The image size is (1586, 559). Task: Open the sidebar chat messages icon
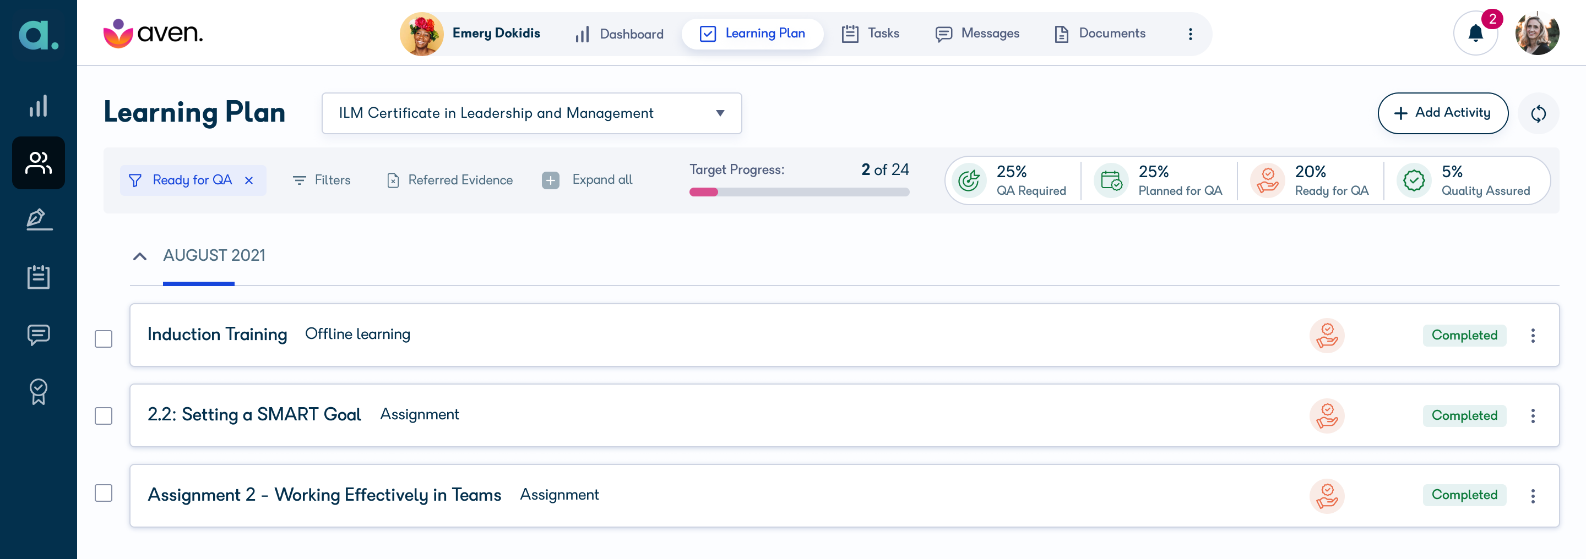pyautogui.click(x=38, y=335)
